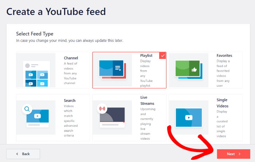The image size is (255, 162).
Task: Click the right chevron in Next button
Action: coord(239,154)
